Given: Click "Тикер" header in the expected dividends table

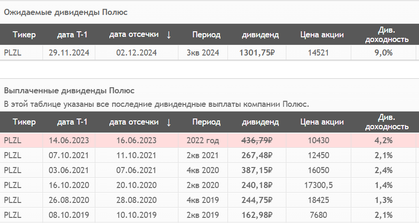Looking at the screenshot, I should [24, 35].
